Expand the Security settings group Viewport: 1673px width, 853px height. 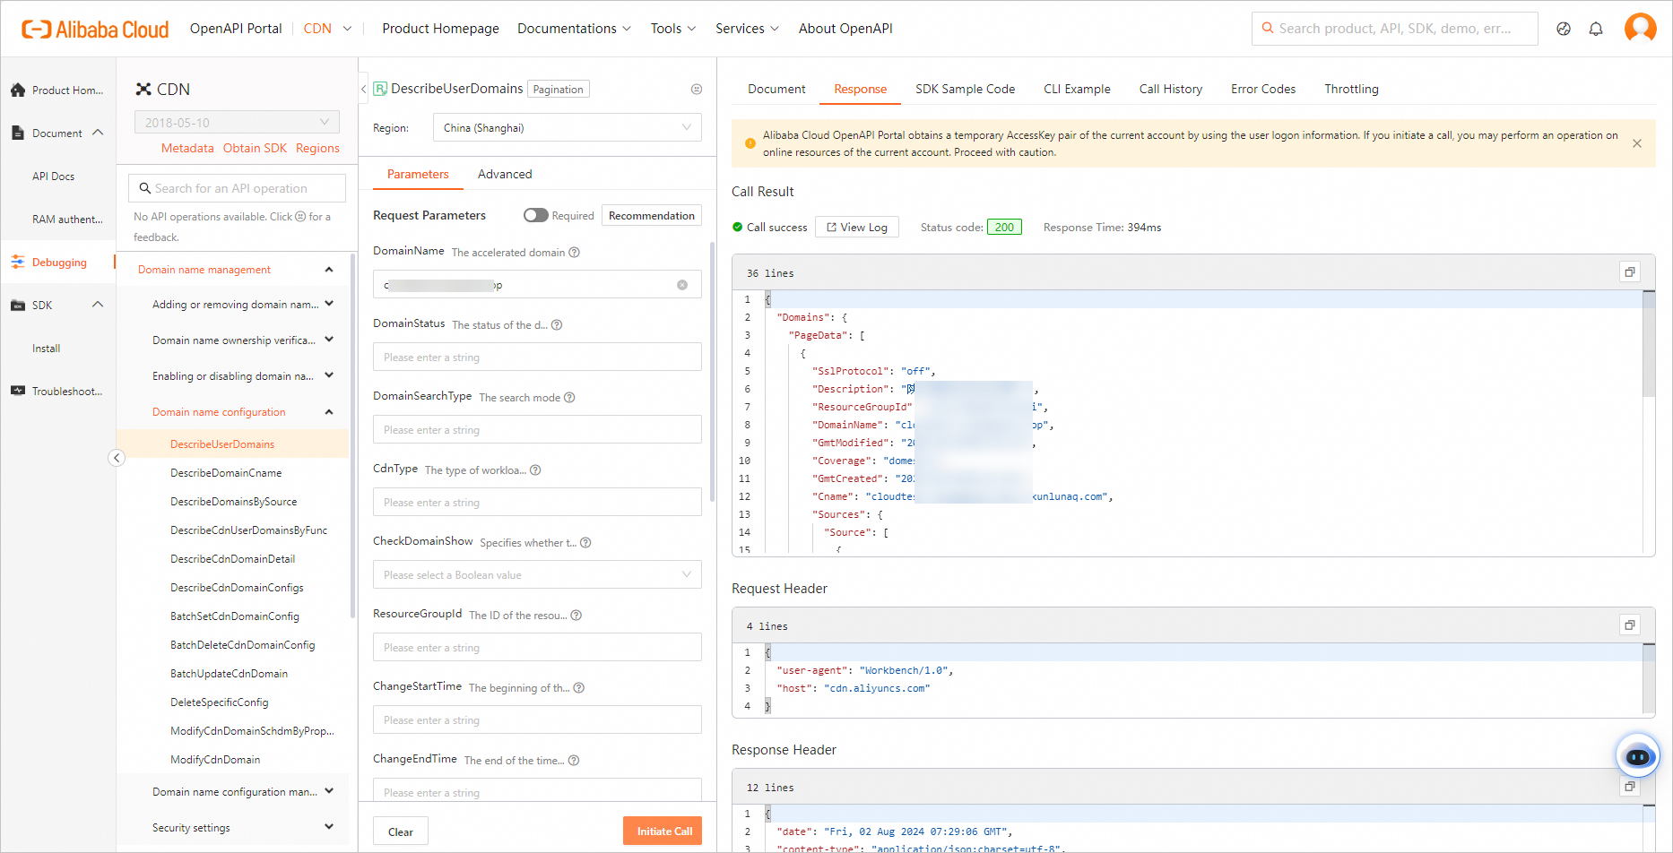(329, 827)
